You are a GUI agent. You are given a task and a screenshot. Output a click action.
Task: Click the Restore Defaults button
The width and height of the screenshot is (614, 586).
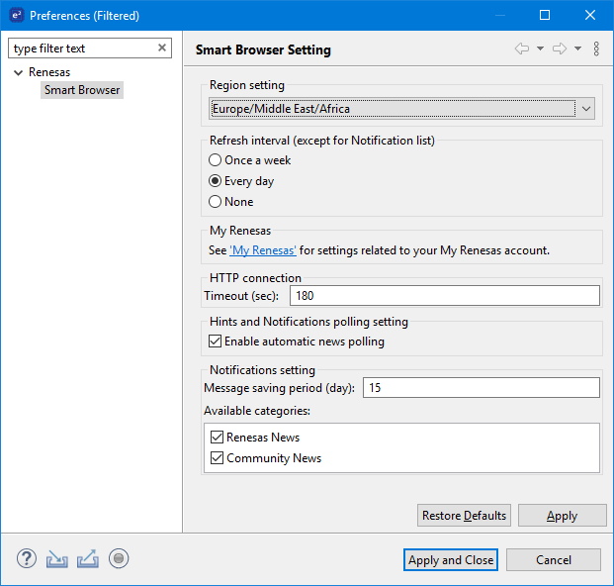[x=464, y=515]
